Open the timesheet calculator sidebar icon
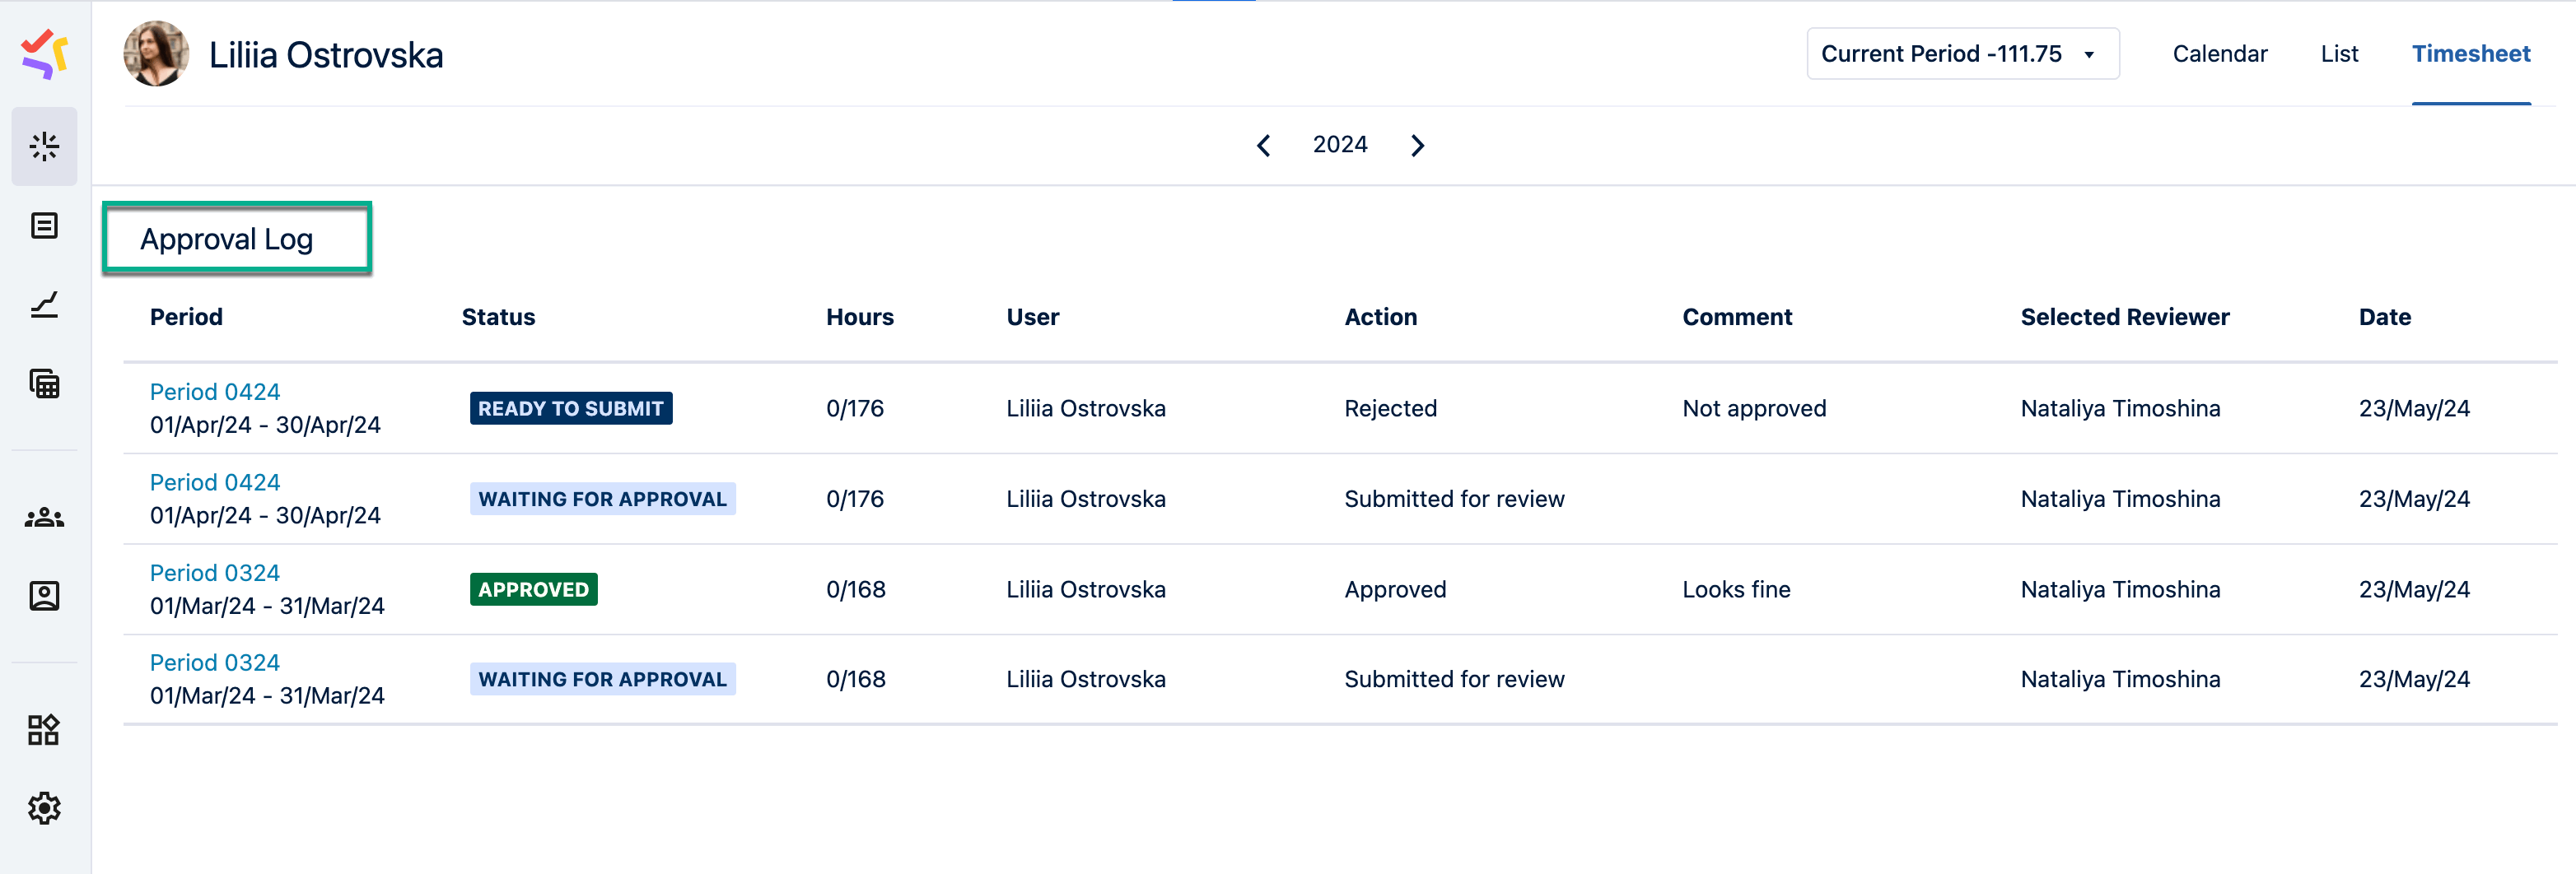Screen dimensions: 2576x874 pos(44,384)
